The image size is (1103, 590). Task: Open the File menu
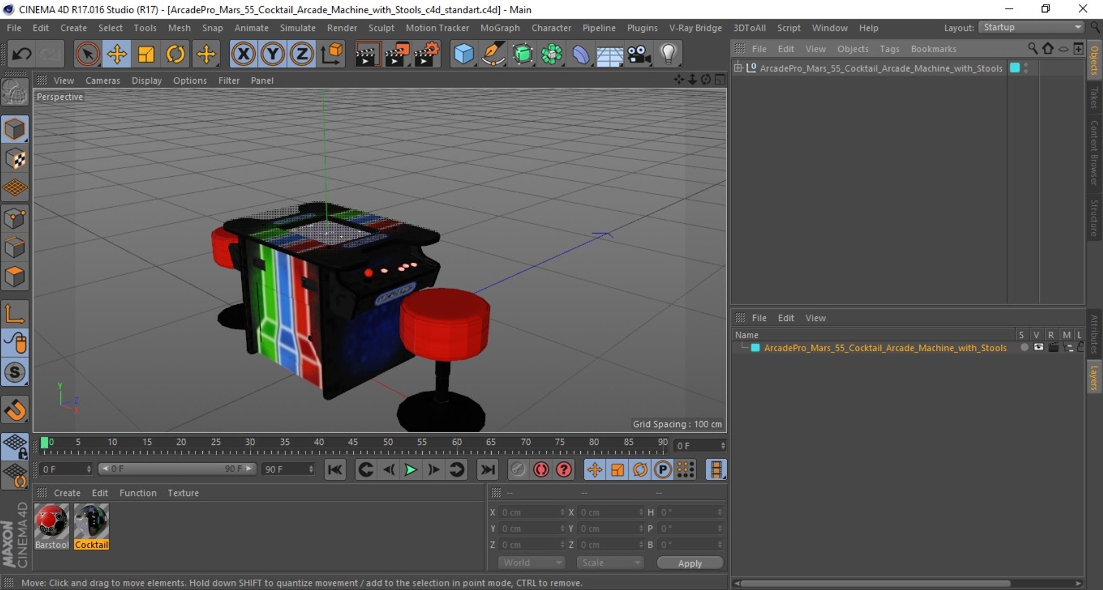14,28
